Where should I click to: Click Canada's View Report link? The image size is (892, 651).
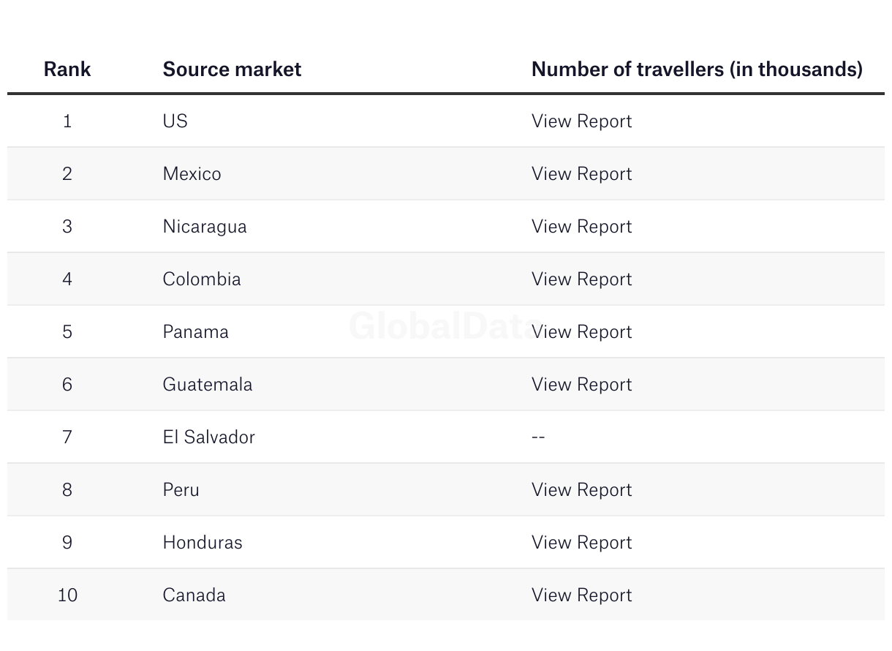click(x=581, y=595)
